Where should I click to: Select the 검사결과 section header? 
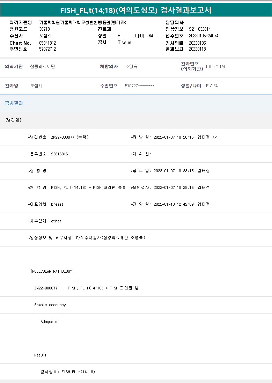coord(14,103)
